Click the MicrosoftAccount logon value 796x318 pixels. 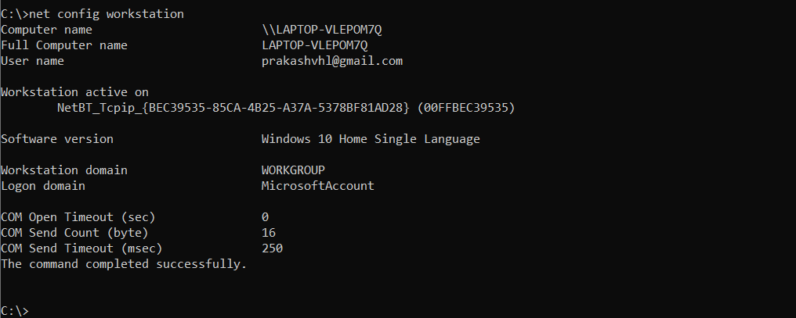coord(318,186)
